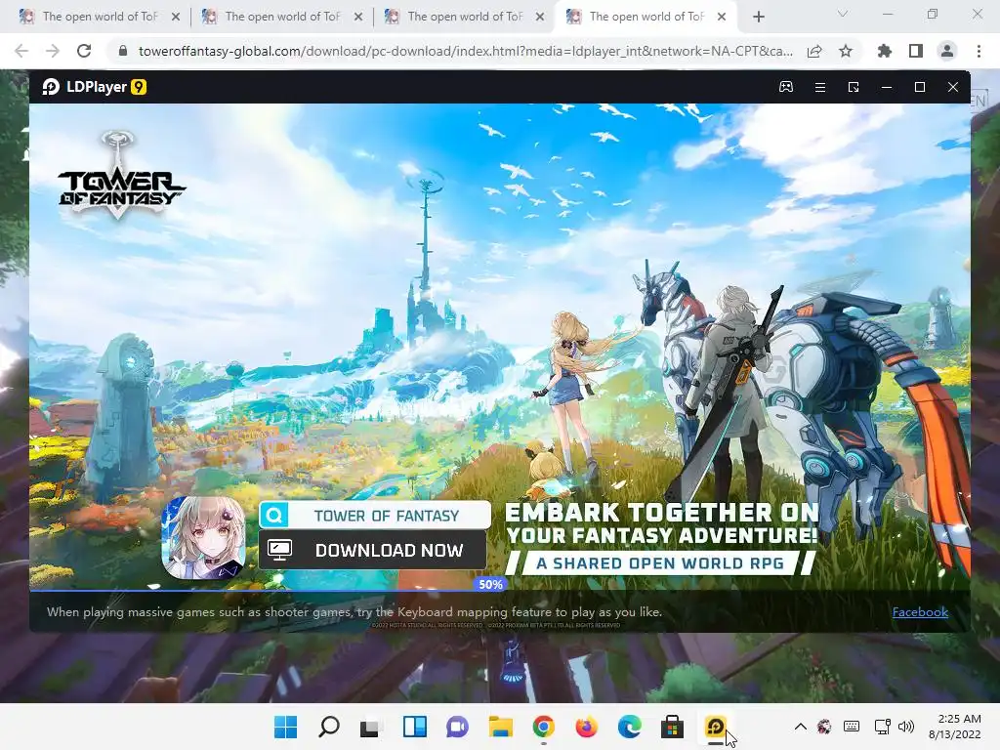
Task: Open the Chrome tab search dropdown
Action: pyautogui.click(x=843, y=14)
